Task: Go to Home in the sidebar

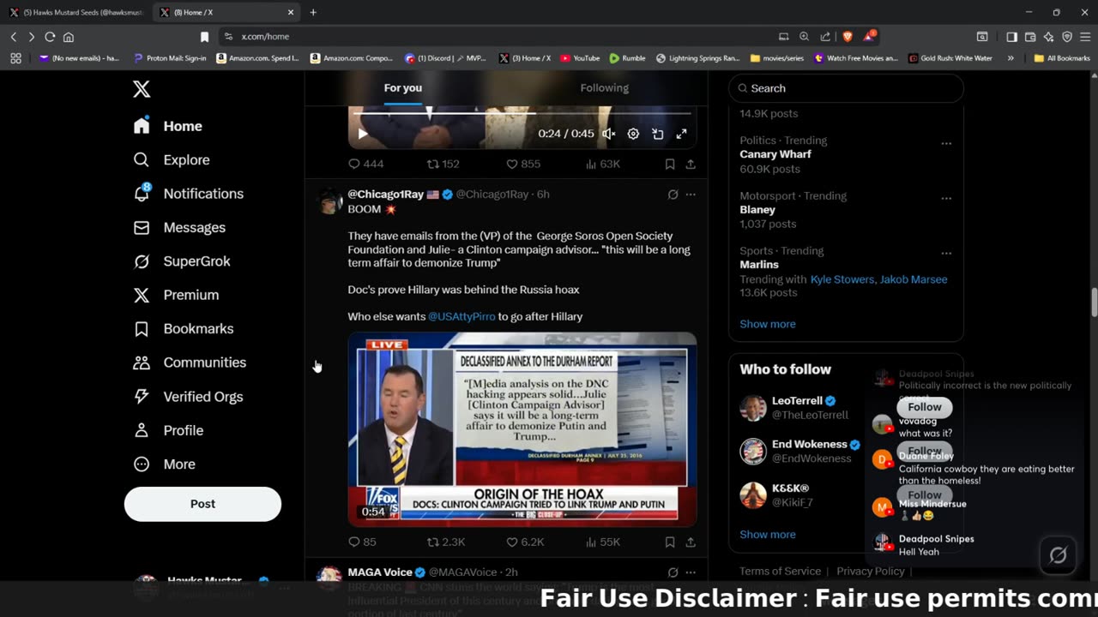Action: [168, 126]
